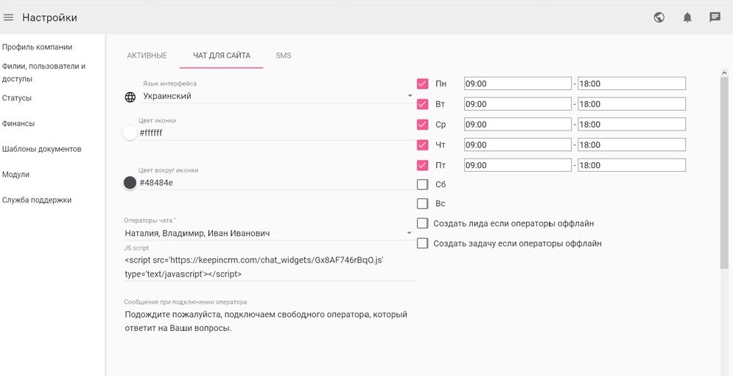Click Thursday start time field
The width and height of the screenshot is (733, 376).
[517, 145]
